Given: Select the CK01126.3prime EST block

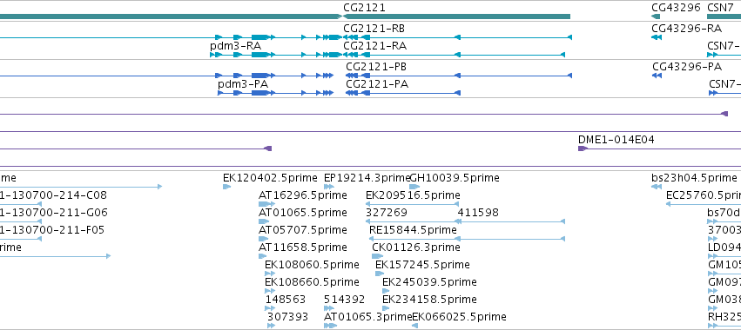Looking at the screenshot, I should tap(377, 256).
